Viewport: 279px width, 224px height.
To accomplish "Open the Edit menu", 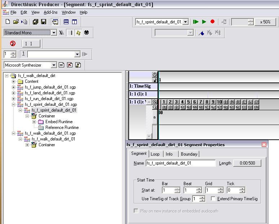I will tap(24, 12).
